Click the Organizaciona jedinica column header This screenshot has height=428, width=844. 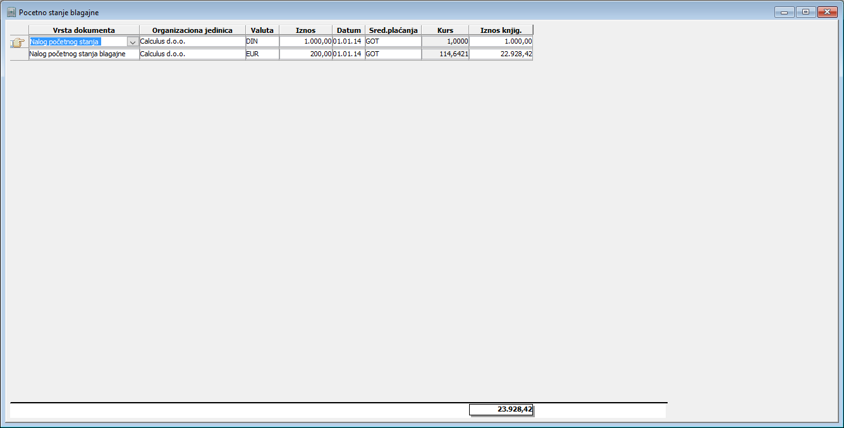tap(192, 30)
